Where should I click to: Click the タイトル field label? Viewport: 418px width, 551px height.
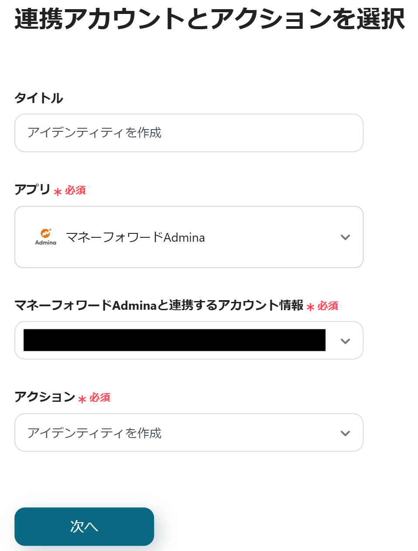pos(39,98)
